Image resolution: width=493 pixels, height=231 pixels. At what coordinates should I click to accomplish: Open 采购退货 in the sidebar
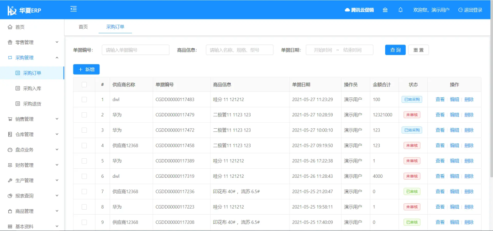pos(32,104)
